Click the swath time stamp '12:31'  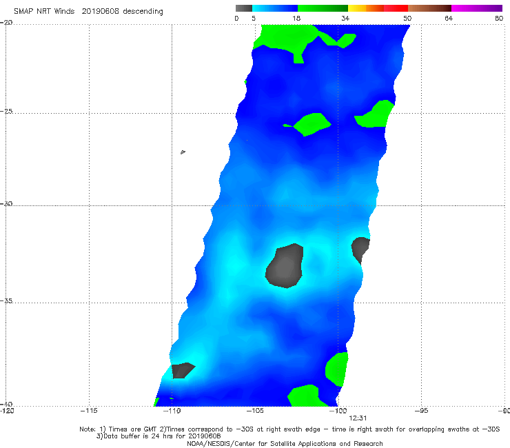coord(358,418)
